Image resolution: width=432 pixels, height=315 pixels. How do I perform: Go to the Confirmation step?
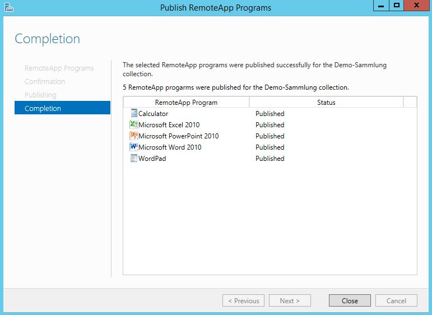(45, 82)
